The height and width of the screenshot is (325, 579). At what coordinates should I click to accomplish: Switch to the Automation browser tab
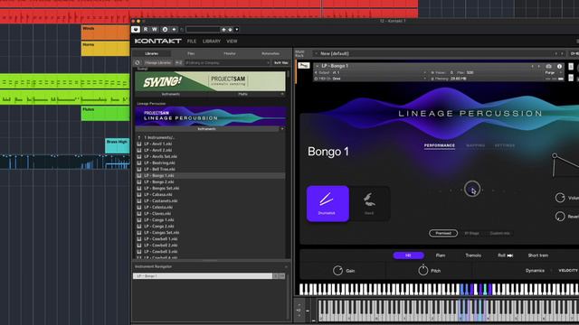pos(271,54)
